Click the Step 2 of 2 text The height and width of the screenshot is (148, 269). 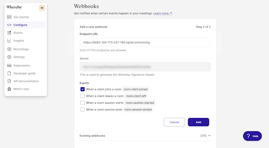pos(203,27)
